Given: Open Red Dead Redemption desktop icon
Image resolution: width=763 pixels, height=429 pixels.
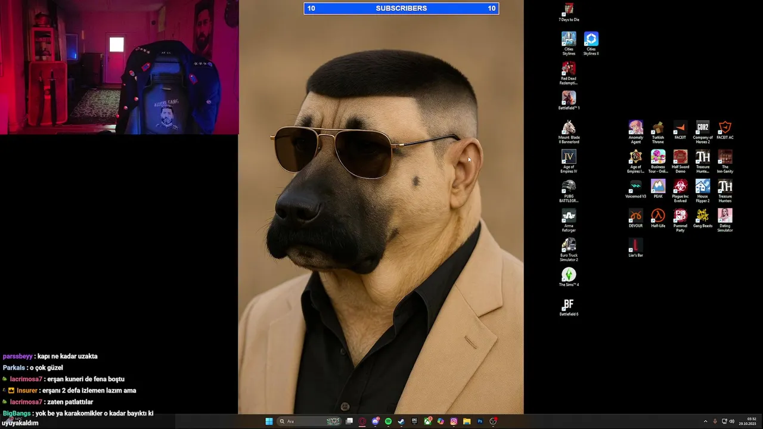Looking at the screenshot, I should [569, 73].
